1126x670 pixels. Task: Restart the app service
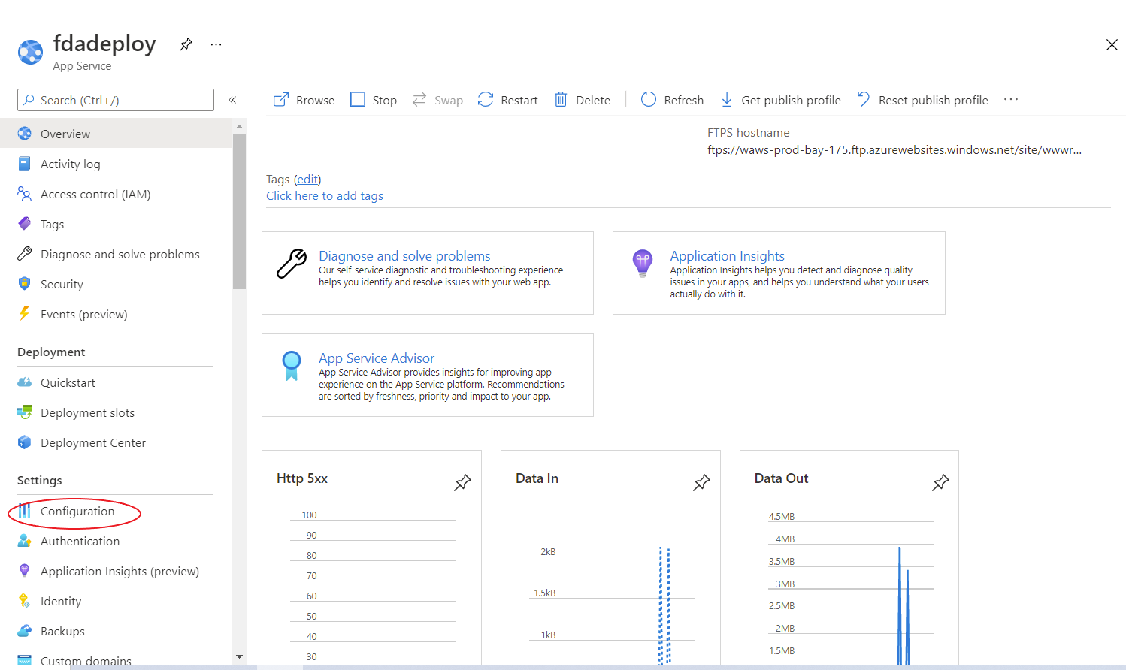pyautogui.click(x=508, y=100)
